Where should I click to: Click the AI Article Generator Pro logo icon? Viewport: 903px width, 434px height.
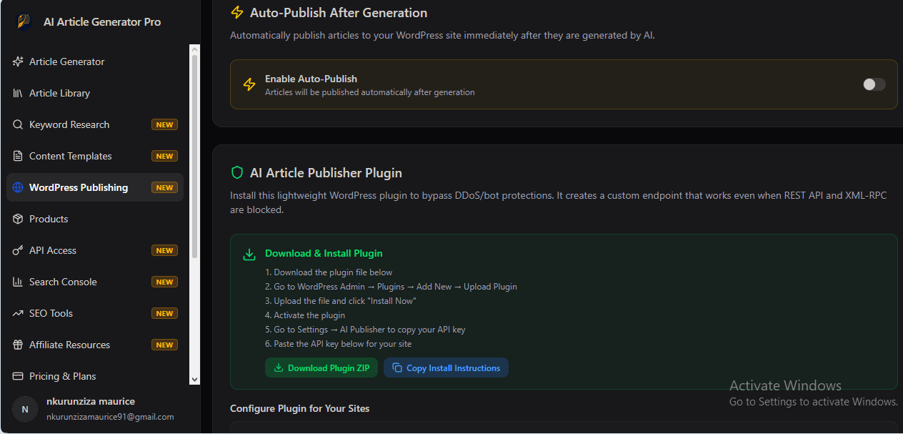pos(24,21)
